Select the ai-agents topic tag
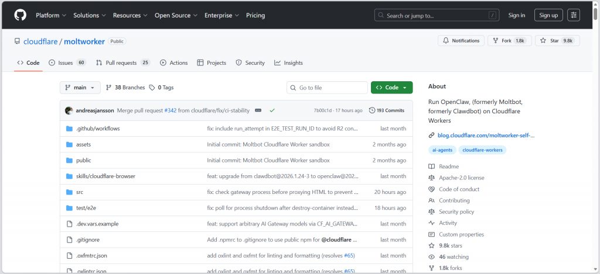600x274 pixels. pyautogui.click(x=442, y=150)
